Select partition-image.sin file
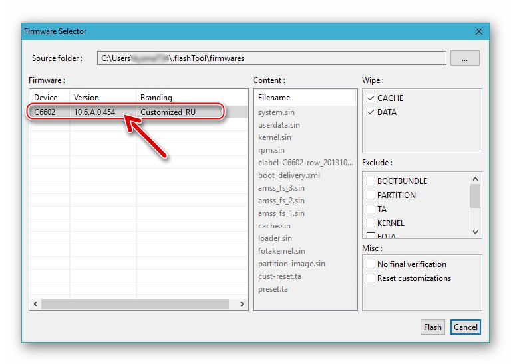Image resolution: width=511 pixels, height=364 pixels. point(291,264)
